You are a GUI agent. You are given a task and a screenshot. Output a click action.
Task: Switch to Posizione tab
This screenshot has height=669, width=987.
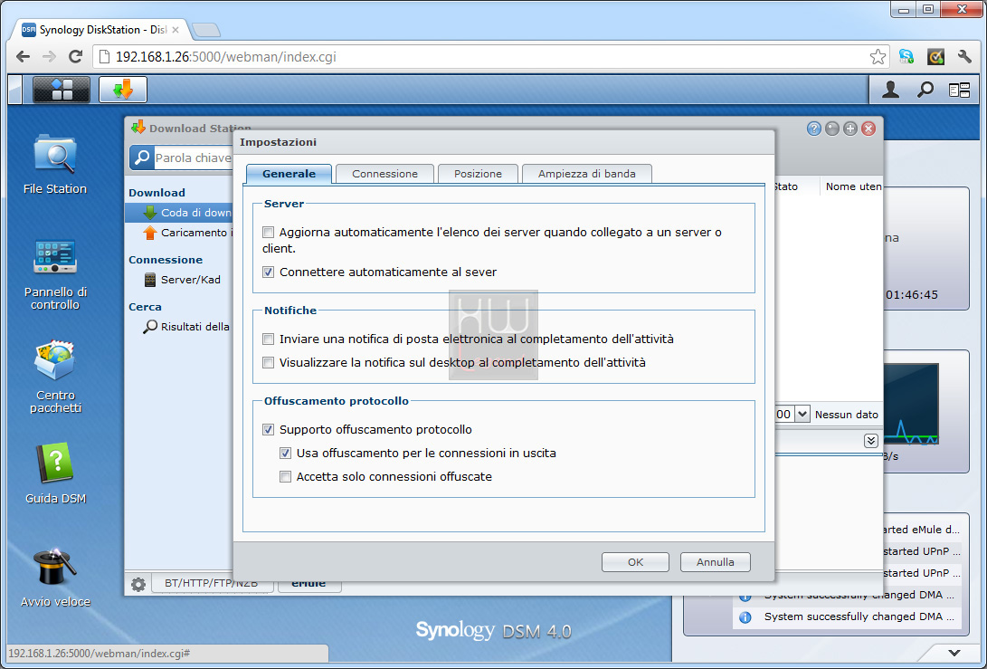478,174
